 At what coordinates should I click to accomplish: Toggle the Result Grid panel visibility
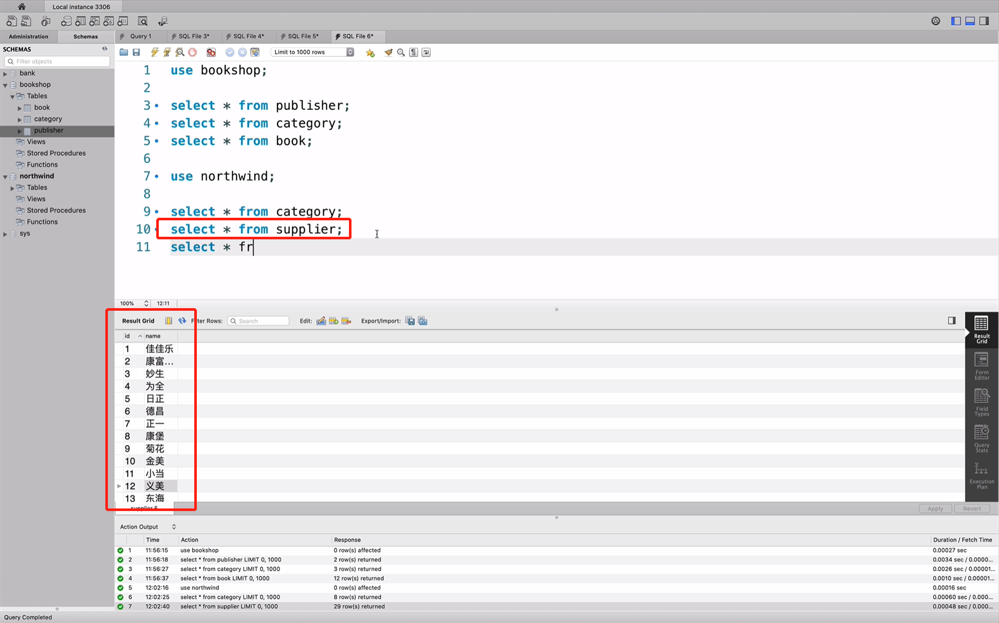pyautogui.click(x=952, y=321)
